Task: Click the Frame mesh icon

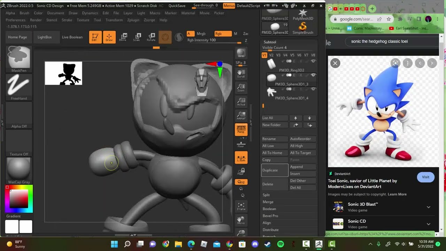Action: (241, 206)
